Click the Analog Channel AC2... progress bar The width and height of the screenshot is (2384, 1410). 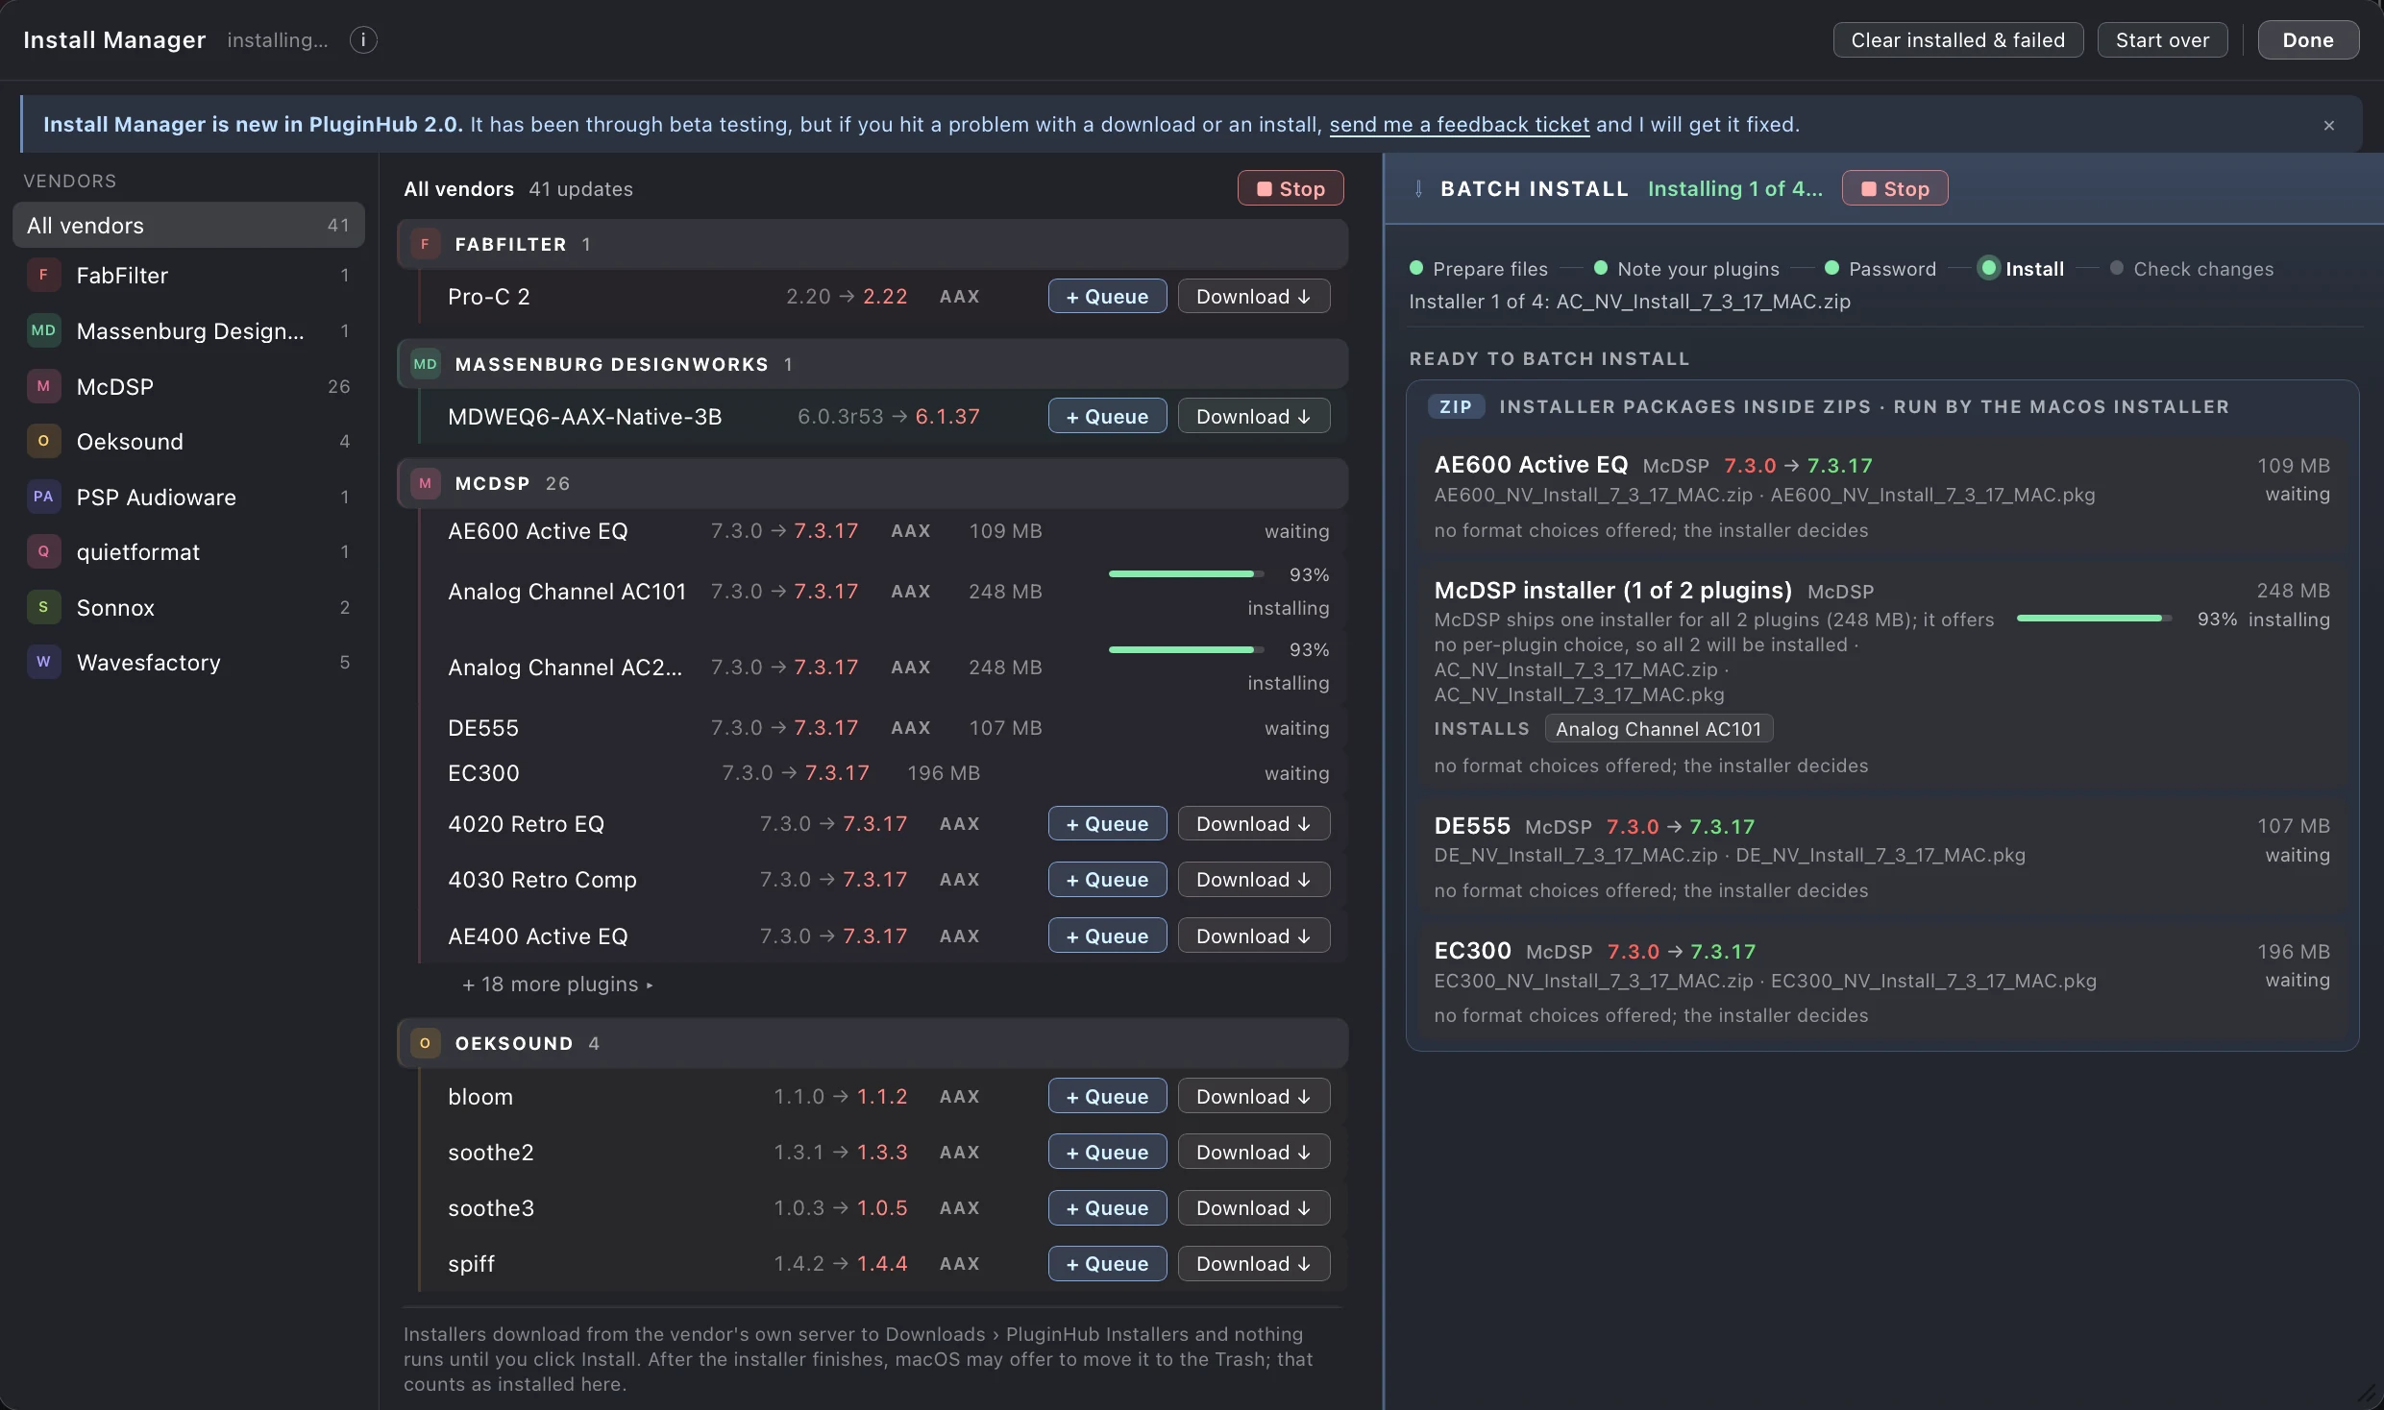[1186, 650]
